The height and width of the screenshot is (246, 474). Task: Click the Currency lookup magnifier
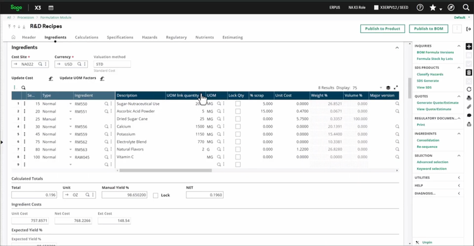click(x=79, y=64)
